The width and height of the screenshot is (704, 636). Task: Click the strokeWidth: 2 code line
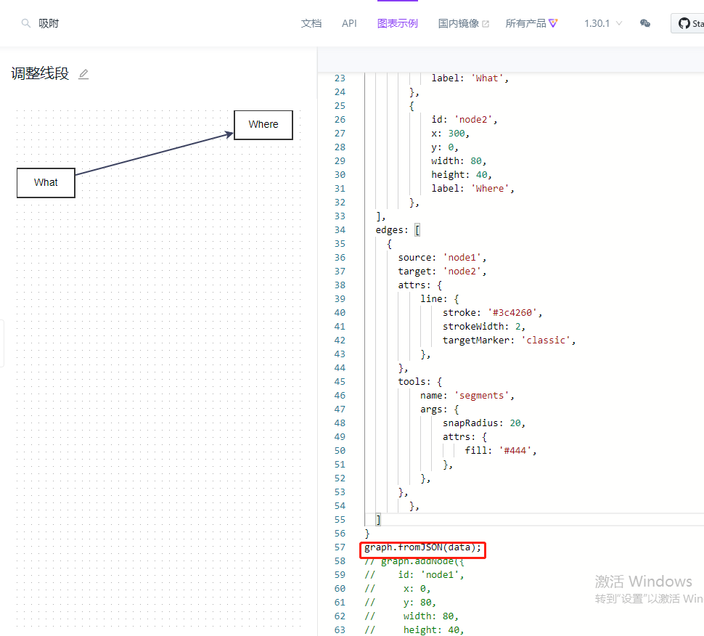(x=483, y=327)
